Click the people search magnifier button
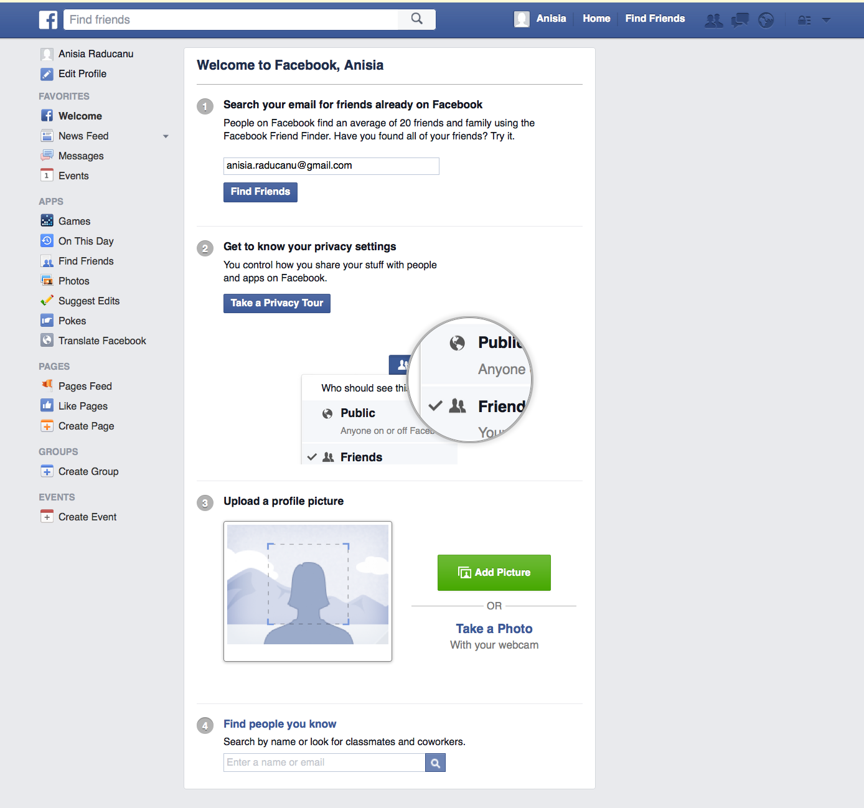The width and height of the screenshot is (864, 808). coord(435,763)
